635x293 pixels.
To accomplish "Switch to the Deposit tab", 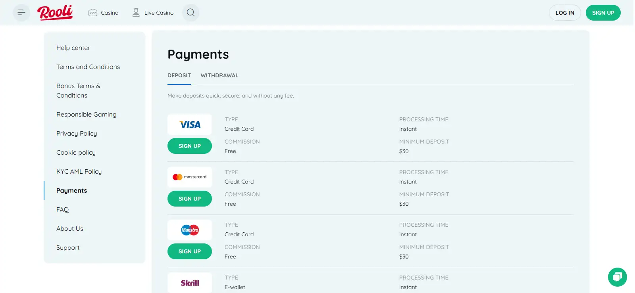I will click(179, 75).
